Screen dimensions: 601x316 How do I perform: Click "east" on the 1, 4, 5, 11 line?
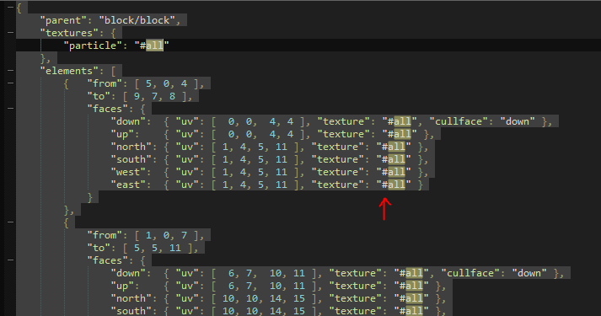tap(128, 185)
